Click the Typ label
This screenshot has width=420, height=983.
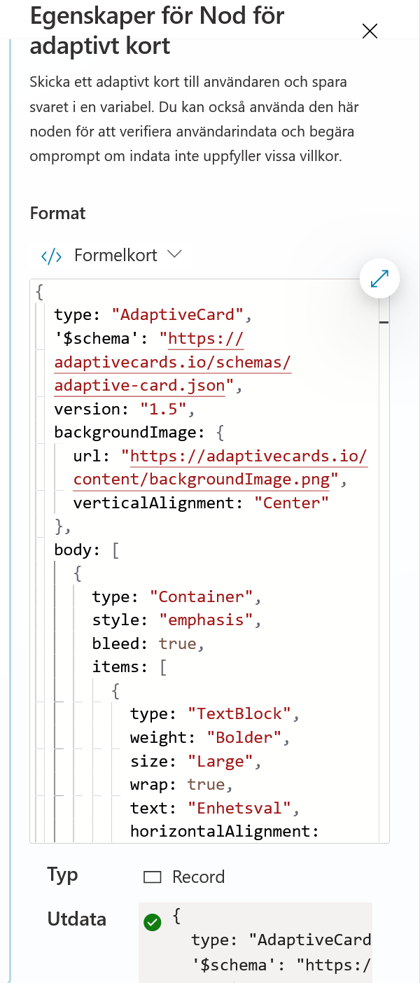(x=63, y=875)
